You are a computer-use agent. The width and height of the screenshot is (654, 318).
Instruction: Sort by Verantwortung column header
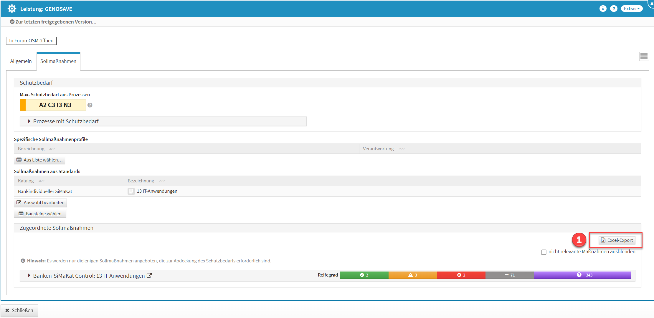(378, 149)
